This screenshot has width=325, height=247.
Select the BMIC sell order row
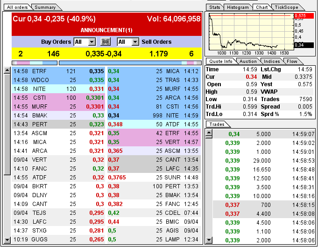click(154, 222)
